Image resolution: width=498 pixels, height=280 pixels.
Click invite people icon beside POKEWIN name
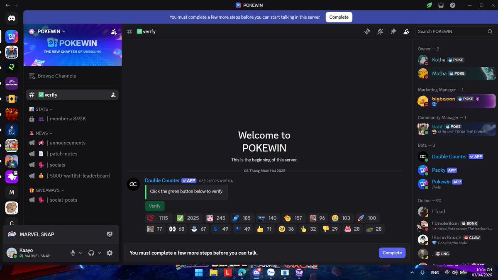pyautogui.click(x=114, y=32)
